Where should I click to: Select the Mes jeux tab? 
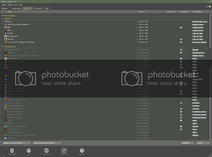pos(28,8)
